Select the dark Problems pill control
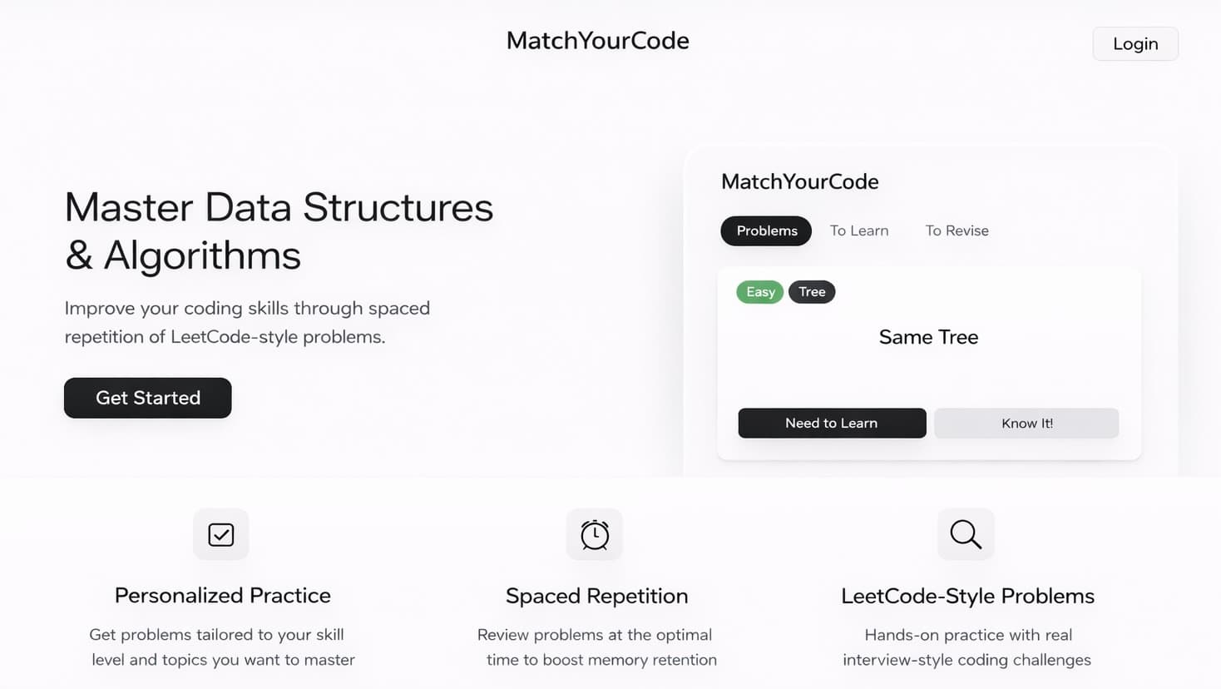1221x689 pixels. point(765,230)
